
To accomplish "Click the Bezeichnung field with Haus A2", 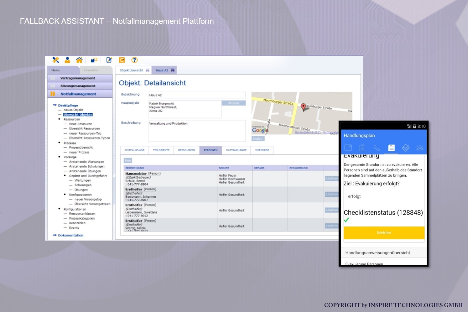I will point(197,95).
